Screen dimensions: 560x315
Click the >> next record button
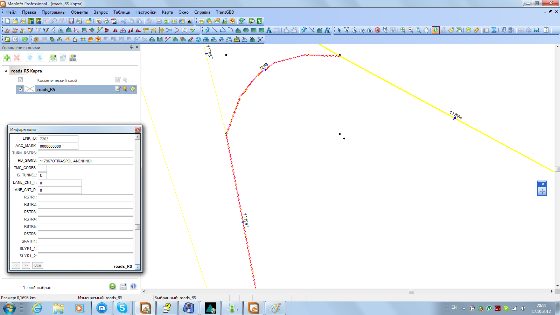coord(26,265)
